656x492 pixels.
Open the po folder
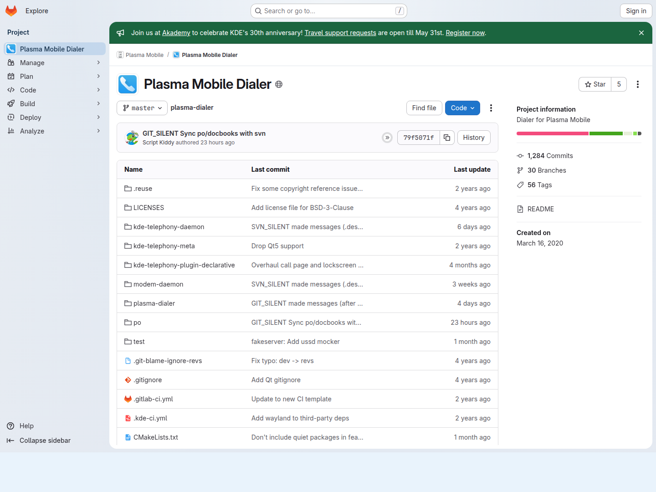coord(137,323)
